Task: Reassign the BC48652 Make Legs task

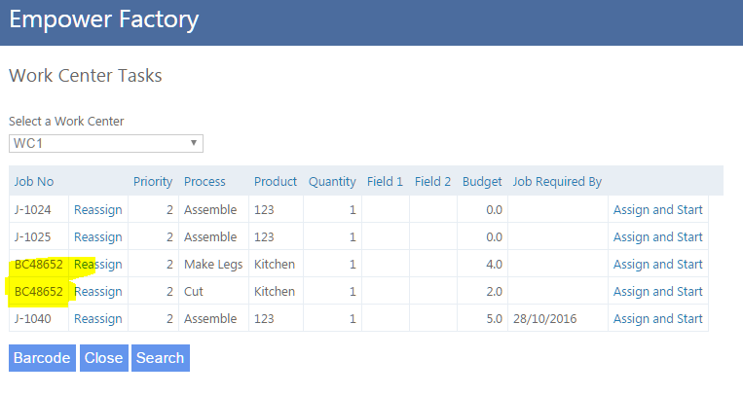Action: point(97,265)
